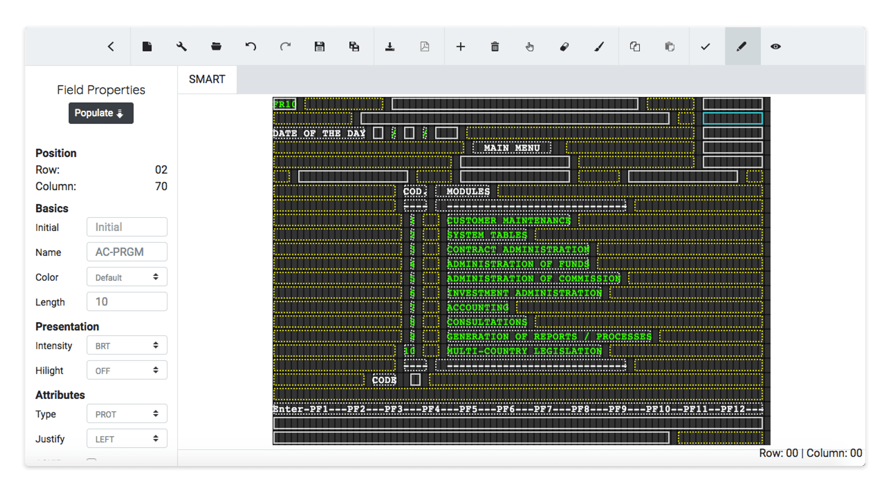Select the eraser tool
The image size is (890, 492).
point(565,47)
